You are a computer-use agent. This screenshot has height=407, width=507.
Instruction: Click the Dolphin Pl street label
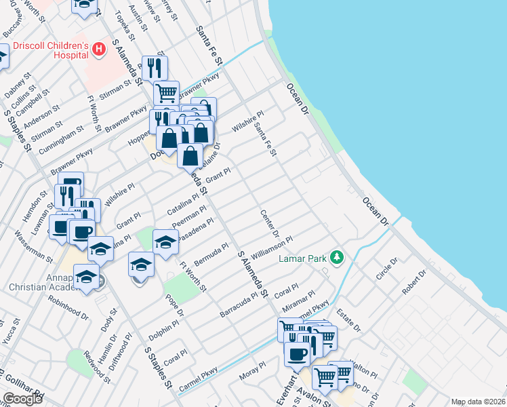(x=163, y=330)
